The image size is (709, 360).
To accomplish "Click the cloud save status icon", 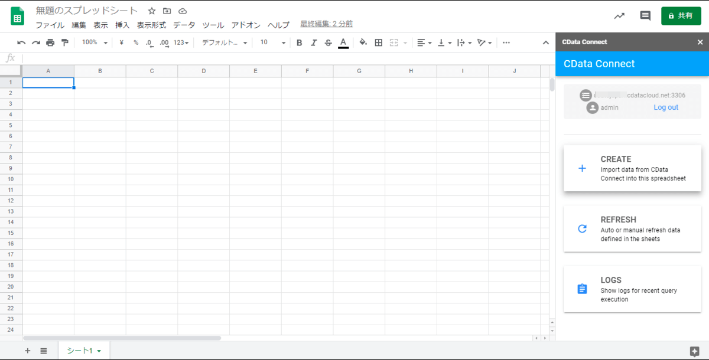I will 183,11.
